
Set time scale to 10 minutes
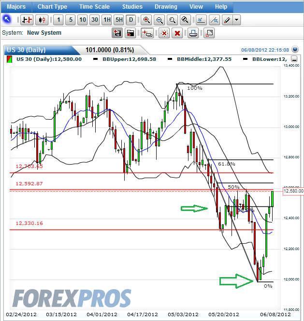point(83,20)
